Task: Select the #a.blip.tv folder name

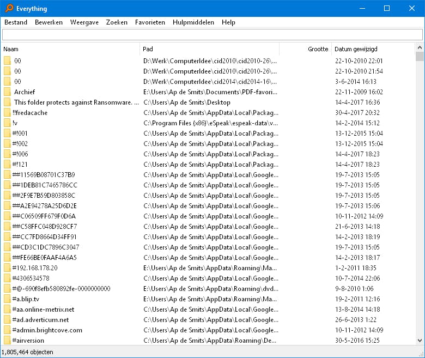Action: click(26, 299)
